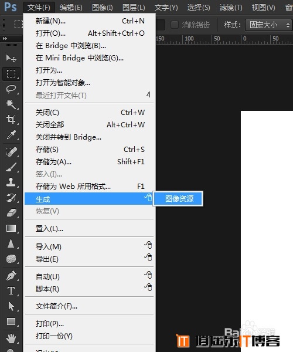Screen dimensions: 293x352
Task: Select the Brush tool
Action: click(11, 167)
